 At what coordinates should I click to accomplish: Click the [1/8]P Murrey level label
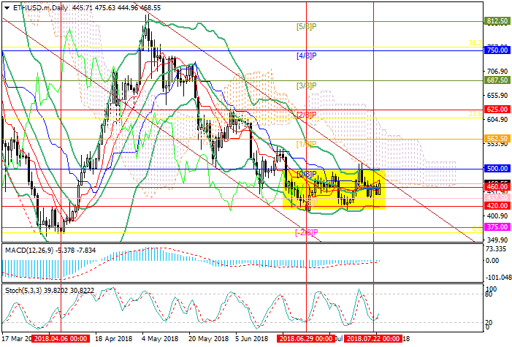(x=306, y=144)
